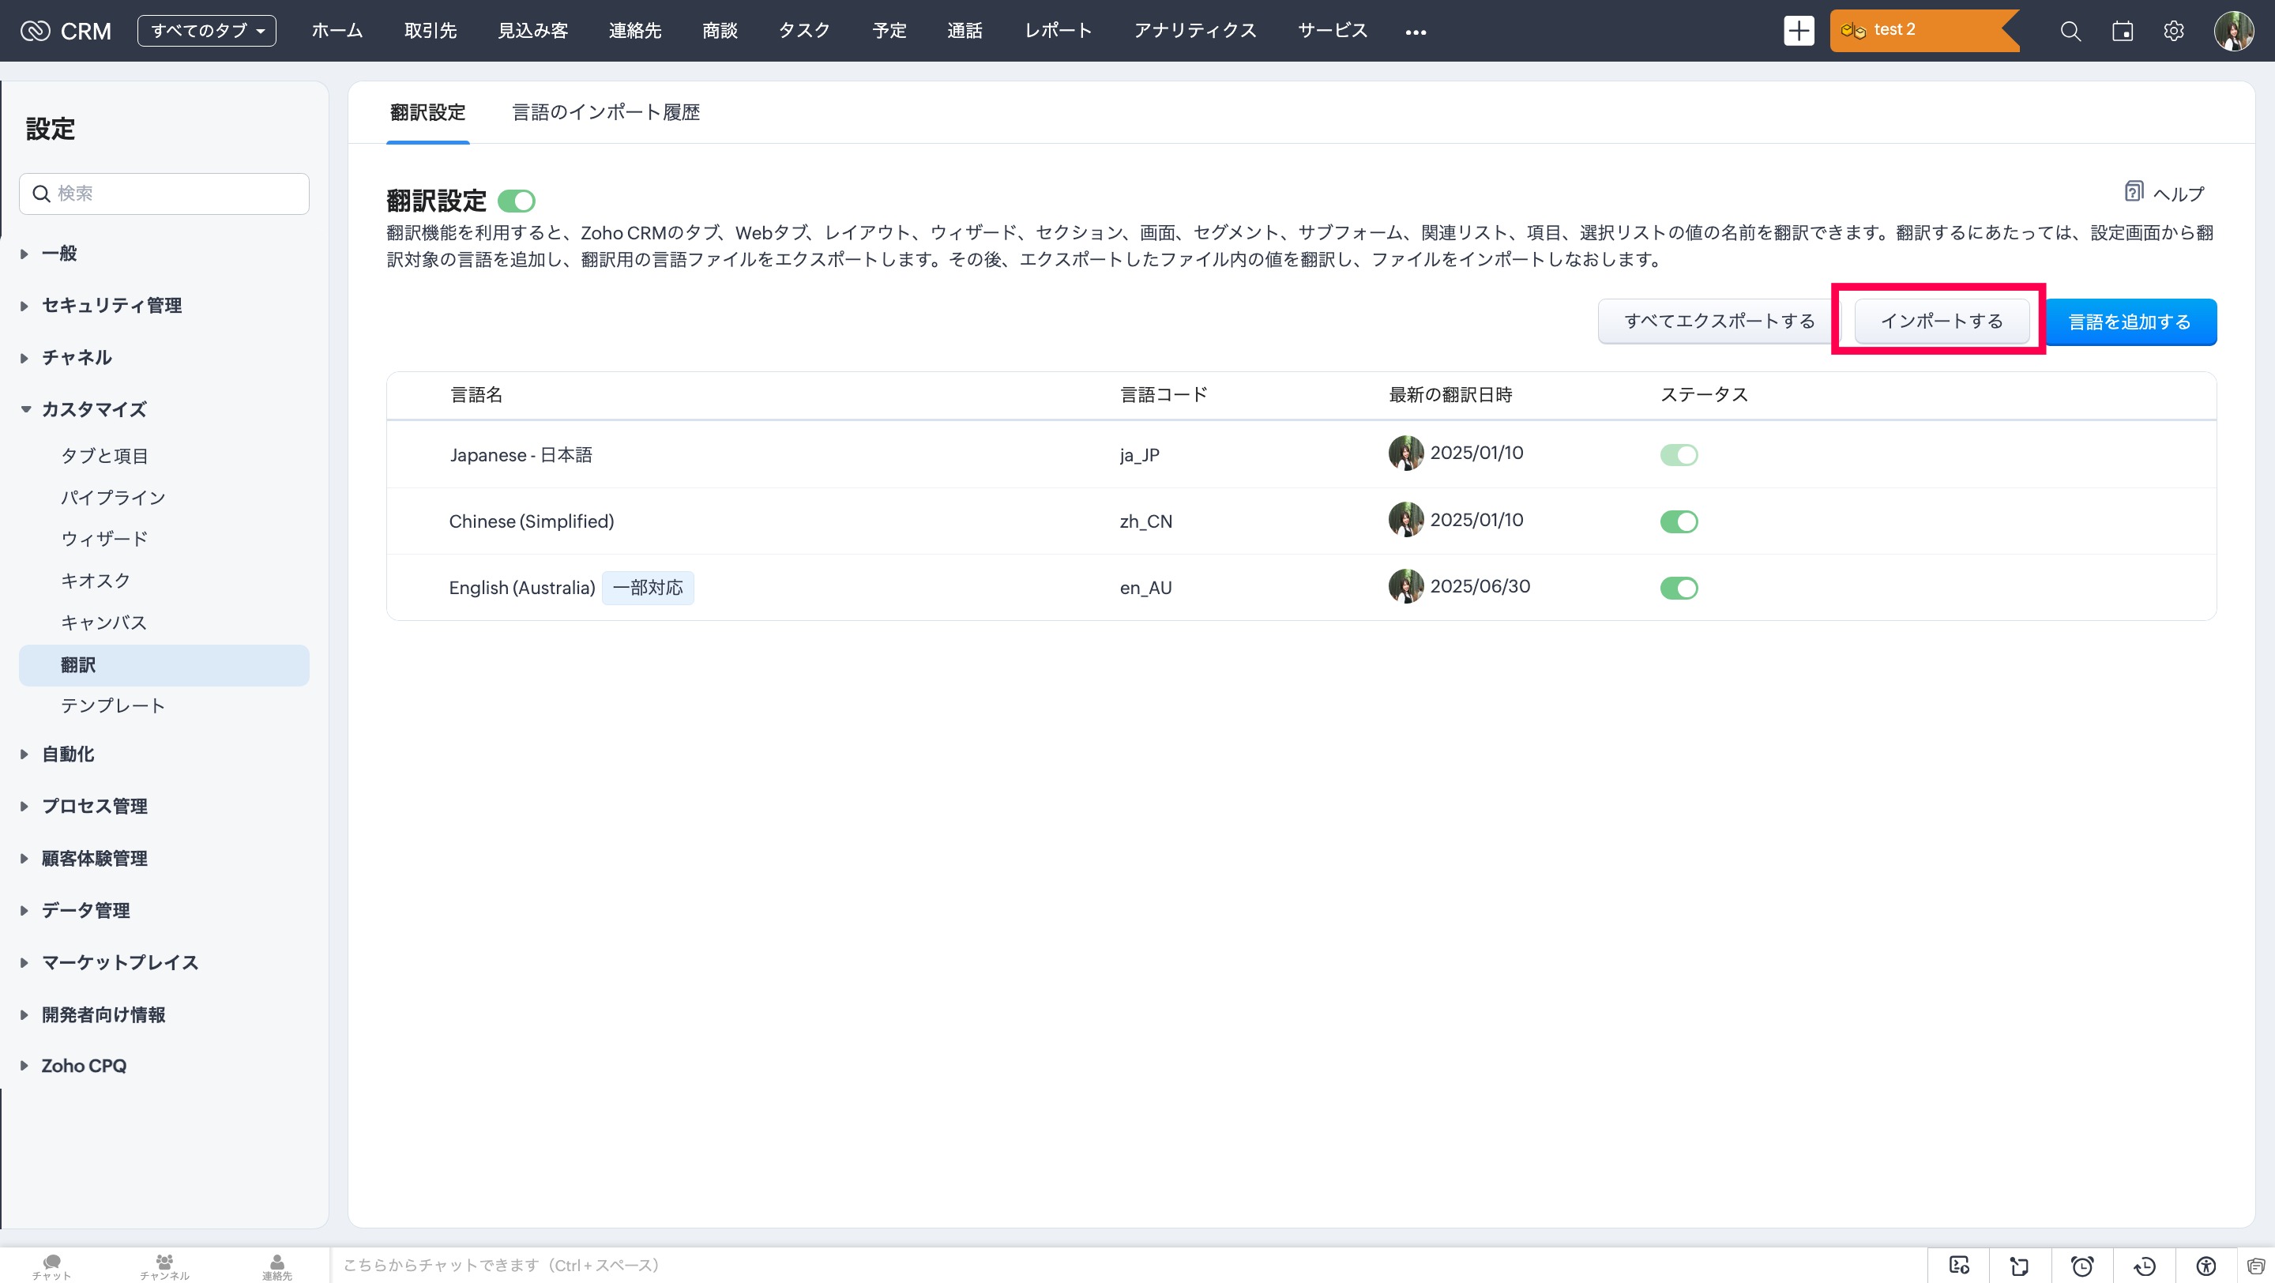
Task: Click the plus quick-create icon
Action: [x=1798, y=31]
